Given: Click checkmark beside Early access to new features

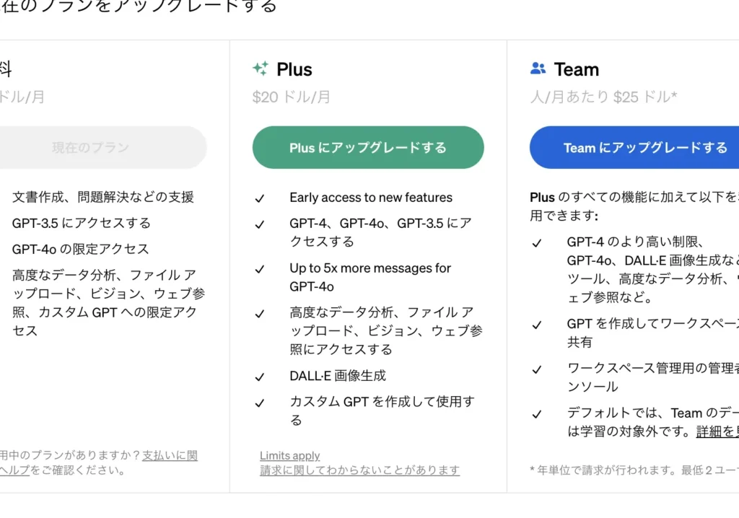Looking at the screenshot, I should tap(260, 198).
